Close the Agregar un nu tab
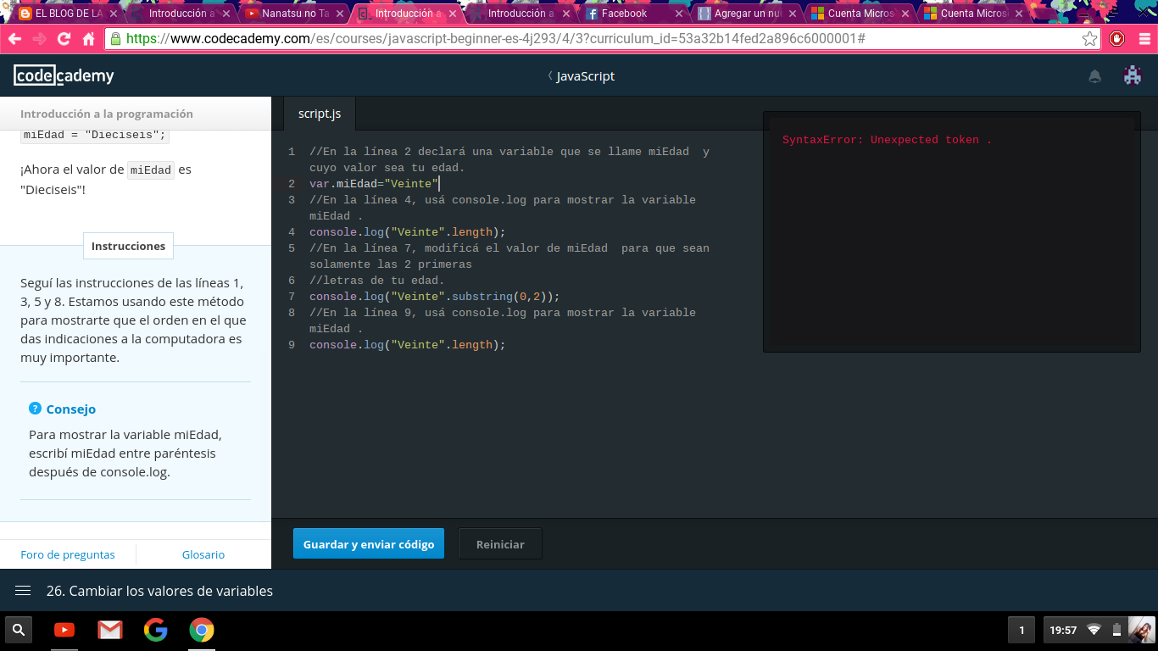The width and height of the screenshot is (1158, 651). pyautogui.click(x=792, y=14)
